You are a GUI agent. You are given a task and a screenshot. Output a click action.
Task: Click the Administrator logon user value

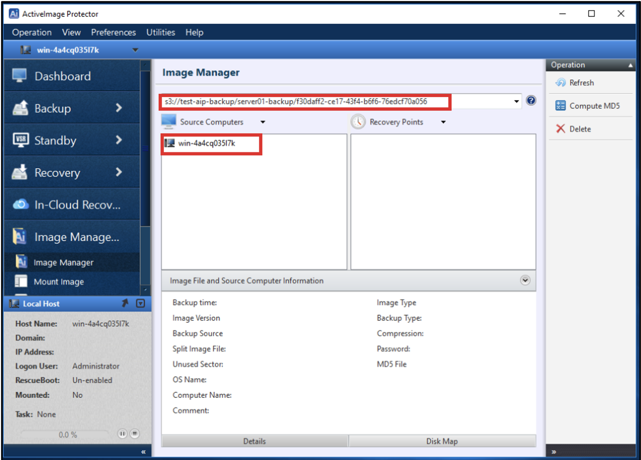coord(96,366)
